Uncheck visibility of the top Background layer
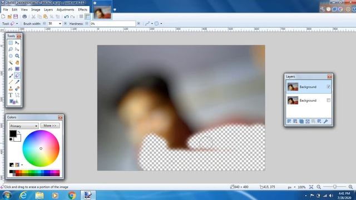The width and height of the screenshot is (356, 200). pyautogui.click(x=329, y=87)
